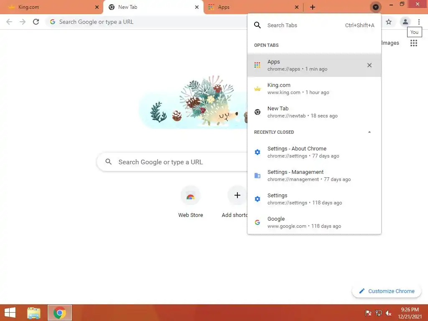The height and width of the screenshot is (321, 428).
Task: Switch to New Tab in open tabs list
Action: click(x=314, y=112)
